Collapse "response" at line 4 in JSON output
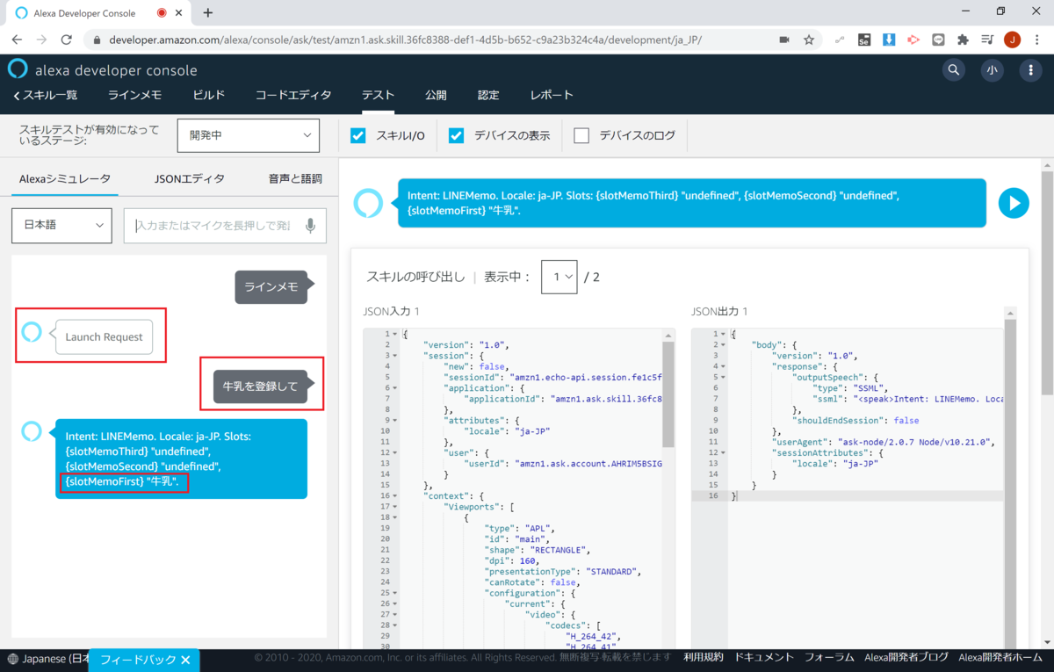1054x672 pixels. [x=725, y=366]
